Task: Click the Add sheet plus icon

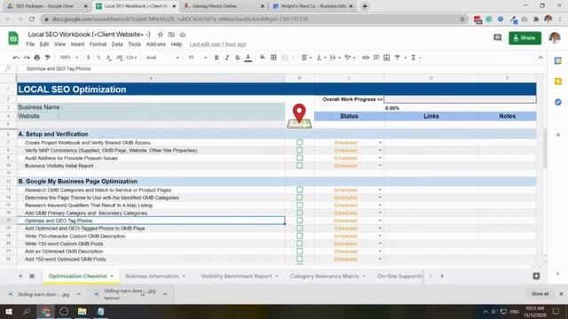Action: tap(20, 276)
